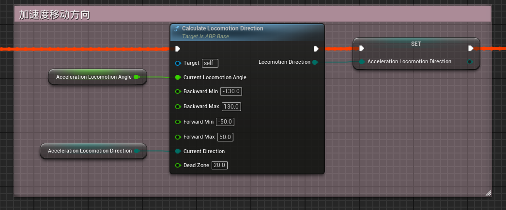Click the Target self field

210,63
